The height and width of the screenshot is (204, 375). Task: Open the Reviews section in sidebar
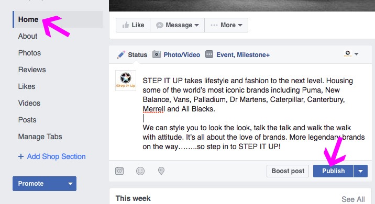coord(32,70)
